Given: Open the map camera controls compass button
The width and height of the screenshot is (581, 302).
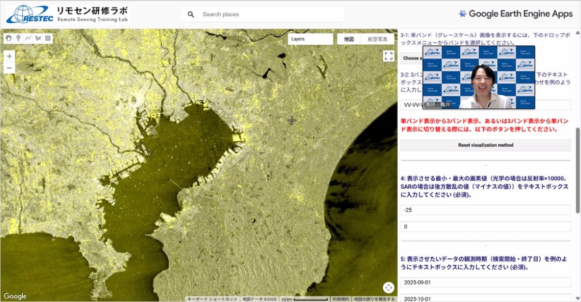Looking at the screenshot, I should 388,288.
